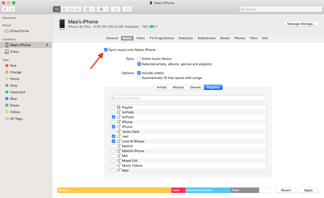Click the cloud icon beside iCloud Drive

[7, 31]
